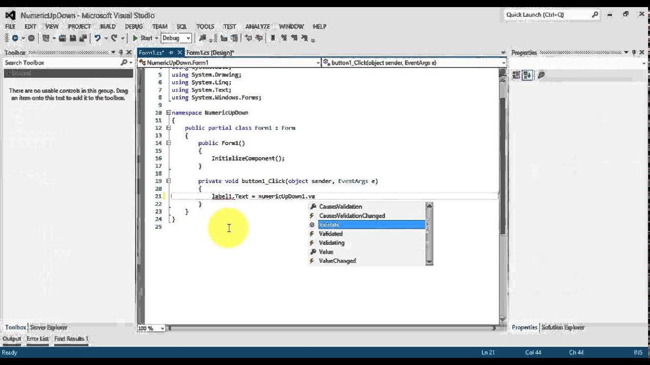Viewport: 650px width, 365px height.
Task: Toggle auto-hide pin on the Properties panel
Action: coord(634,52)
